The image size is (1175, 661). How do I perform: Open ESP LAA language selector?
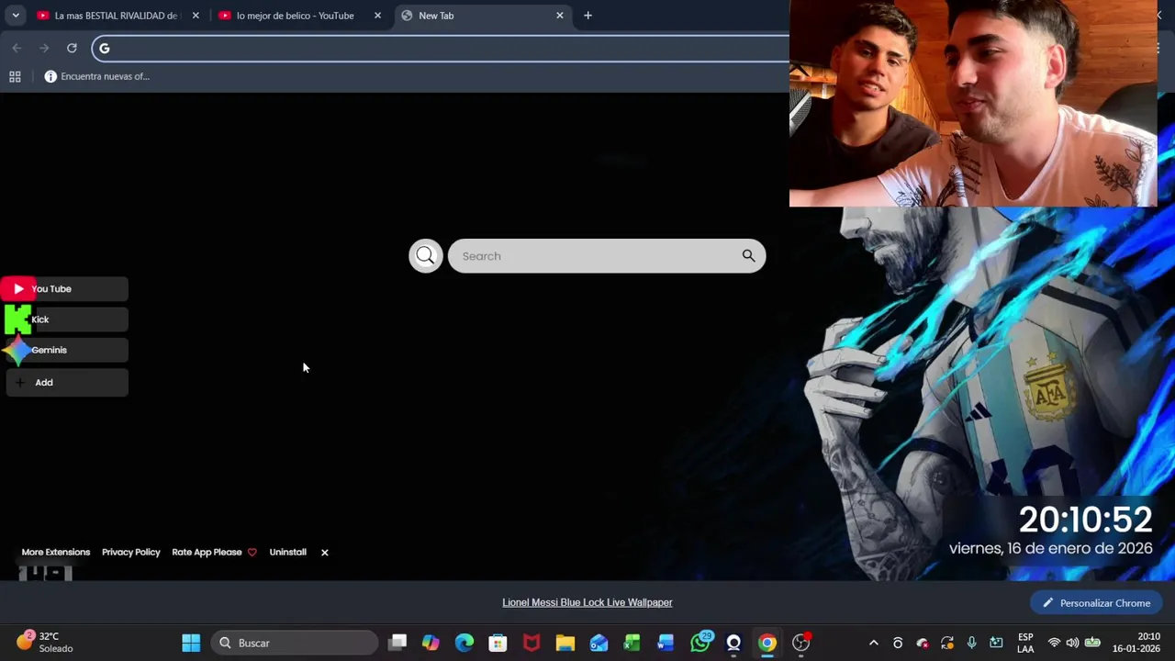[x=1025, y=643]
